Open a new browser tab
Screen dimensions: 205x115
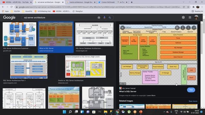(132, 2)
